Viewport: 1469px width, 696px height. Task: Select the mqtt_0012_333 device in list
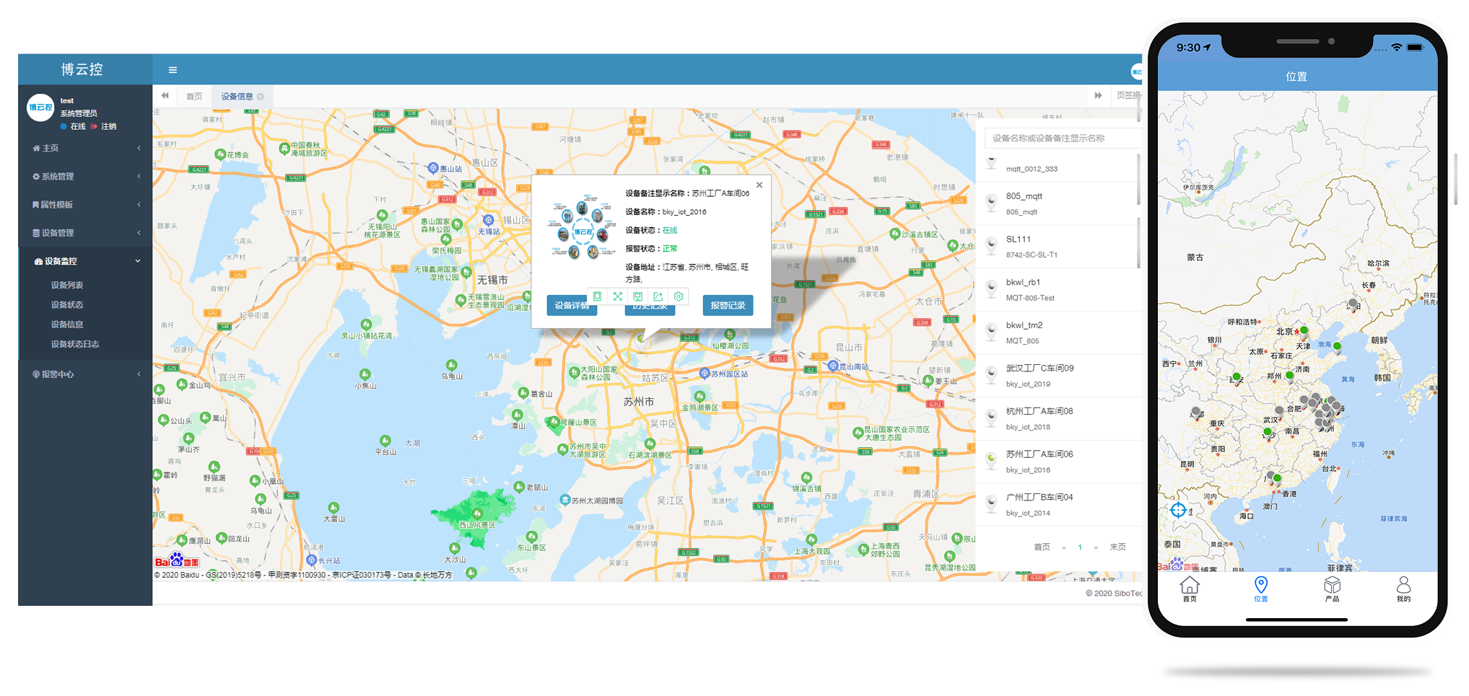tap(1058, 167)
